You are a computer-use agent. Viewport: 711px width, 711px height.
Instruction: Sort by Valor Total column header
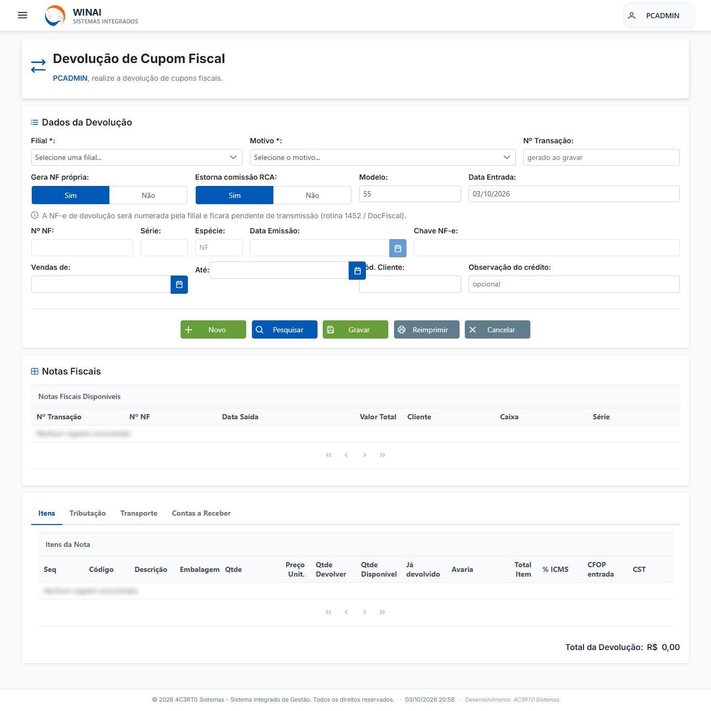click(378, 417)
